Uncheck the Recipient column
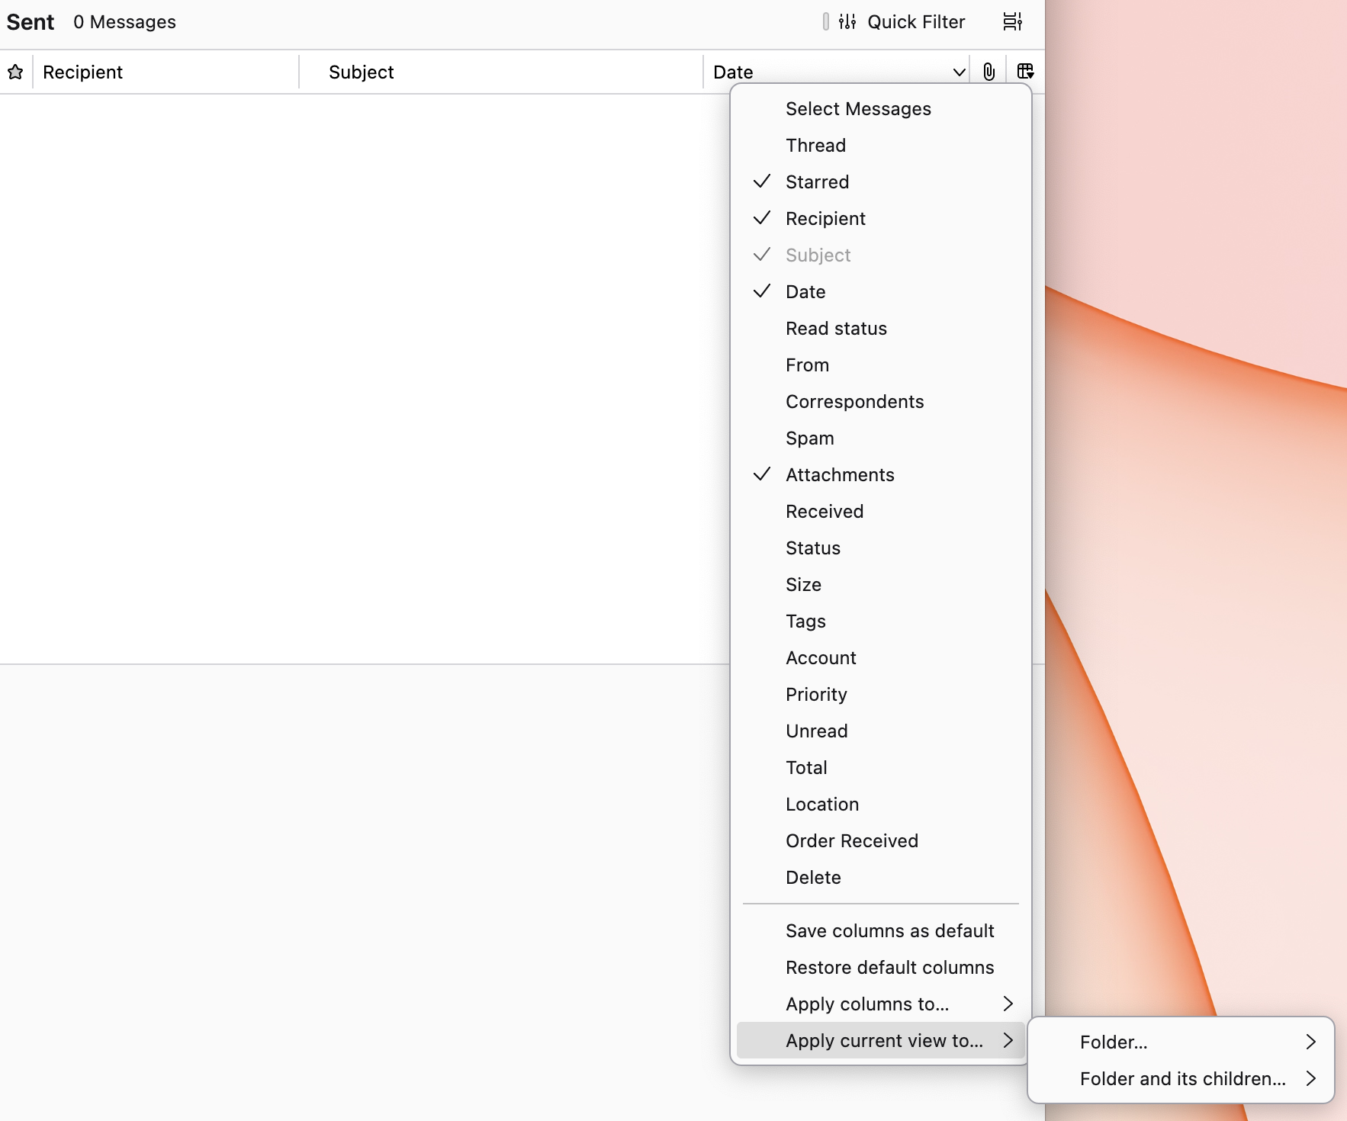The width and height of the screenshot is (1347, 1121). 881,218
